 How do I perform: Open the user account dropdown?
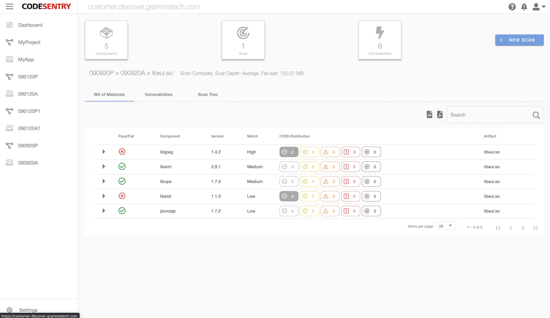539,7
